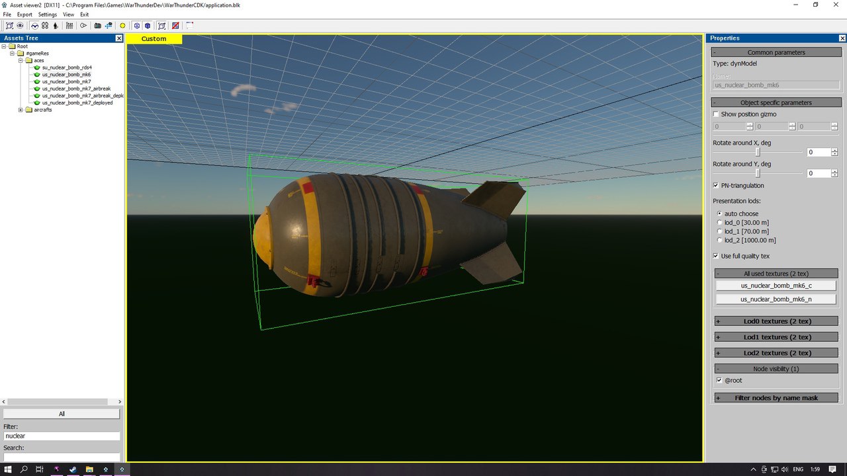Image resolution: width=847 pixels, height=476 pixels.
Task: Click the bounding-box frame icon left of red-slash icon
Action: click(161, 26)
